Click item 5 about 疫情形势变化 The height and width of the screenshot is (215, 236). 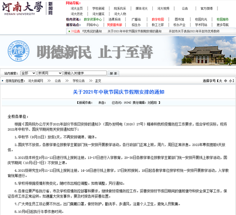pyautogui.click(x=70, y=183)
